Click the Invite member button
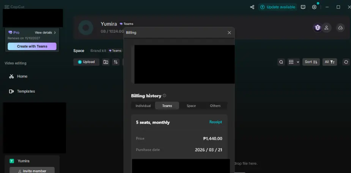This screenshot has width=351, height=173. coord(32,171)
